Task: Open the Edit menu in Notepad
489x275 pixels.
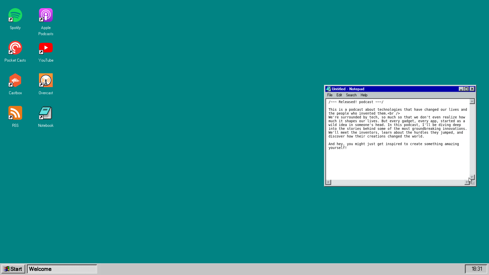Action: click(x=339, y=95)
